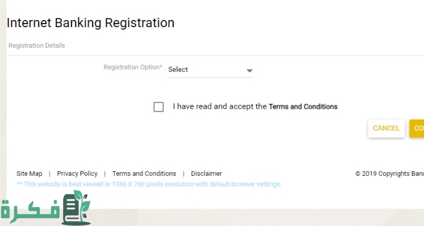Click the dropdown arrow next to Select

click(x=250, y=71)
